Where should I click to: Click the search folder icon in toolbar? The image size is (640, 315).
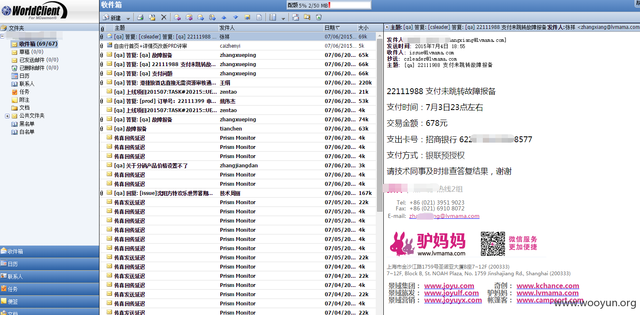click(x=307, y=18)
